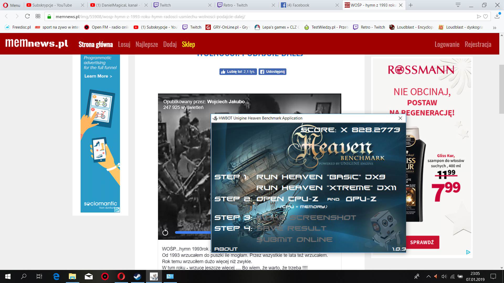Click GPU-Z in Step 2
This screenshot has width=504, height=283.
coord(361,199)
